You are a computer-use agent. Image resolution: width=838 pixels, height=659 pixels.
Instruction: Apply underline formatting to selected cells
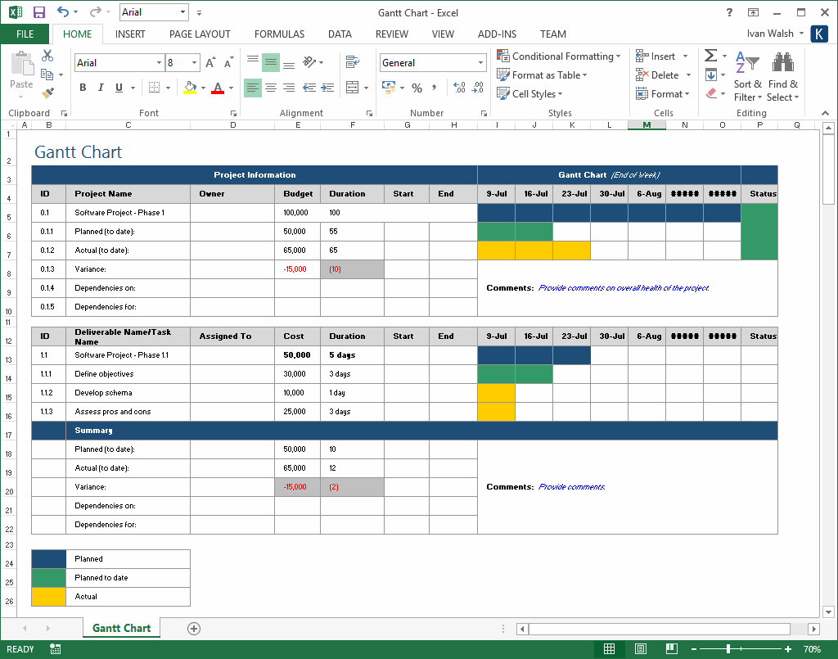[119, 88]
